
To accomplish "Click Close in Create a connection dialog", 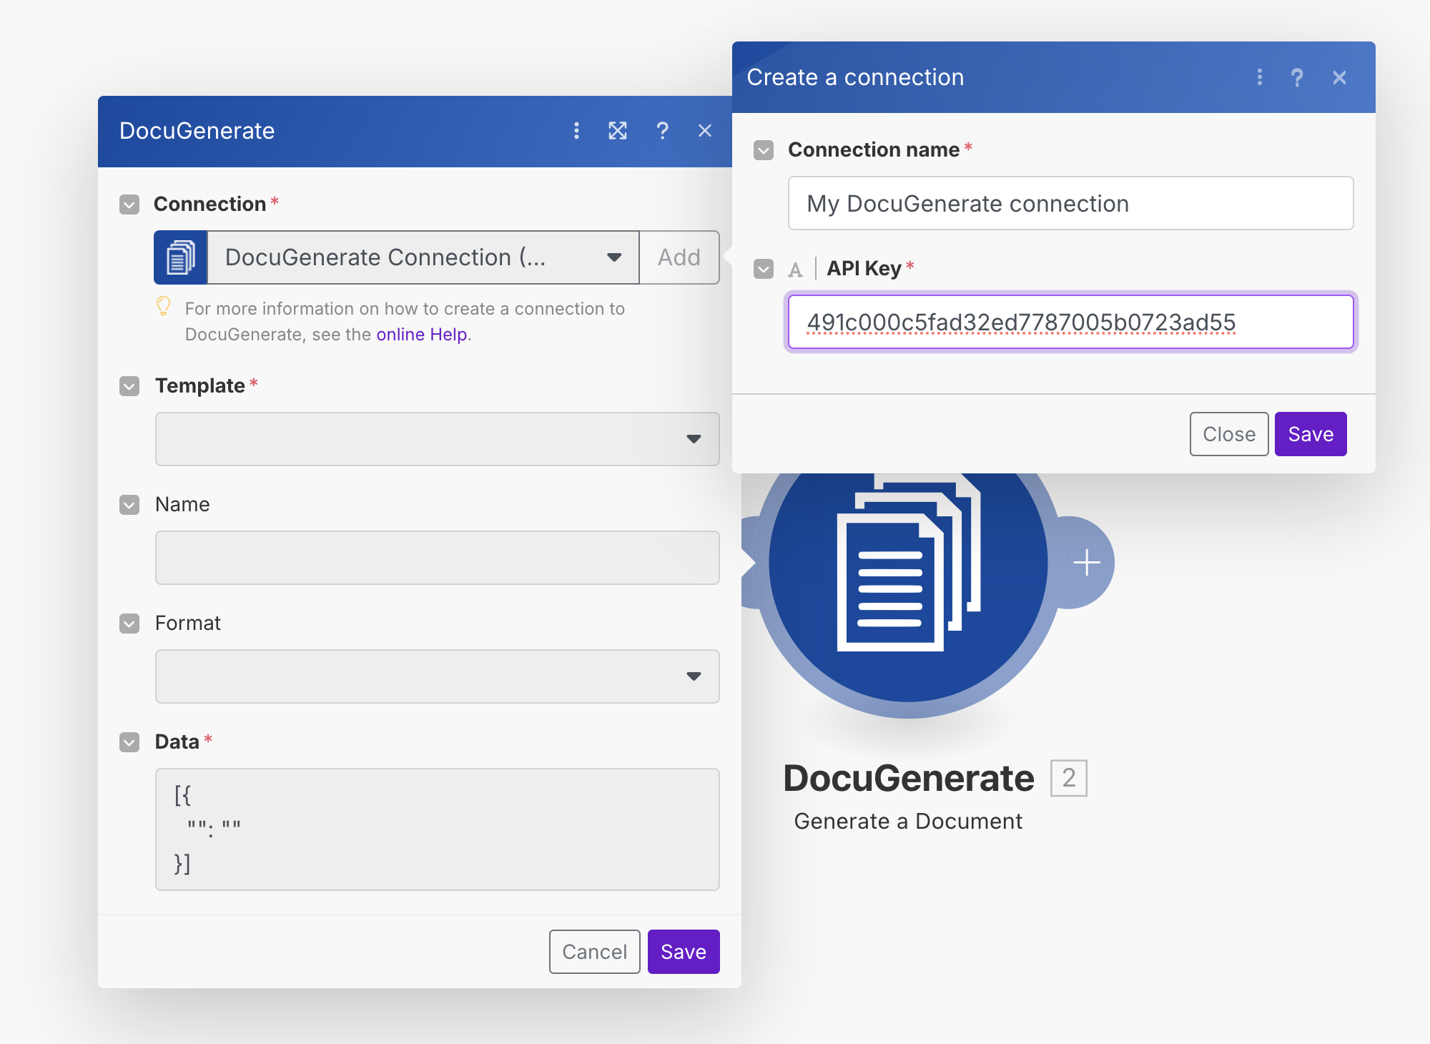I will coord(1229,434).
